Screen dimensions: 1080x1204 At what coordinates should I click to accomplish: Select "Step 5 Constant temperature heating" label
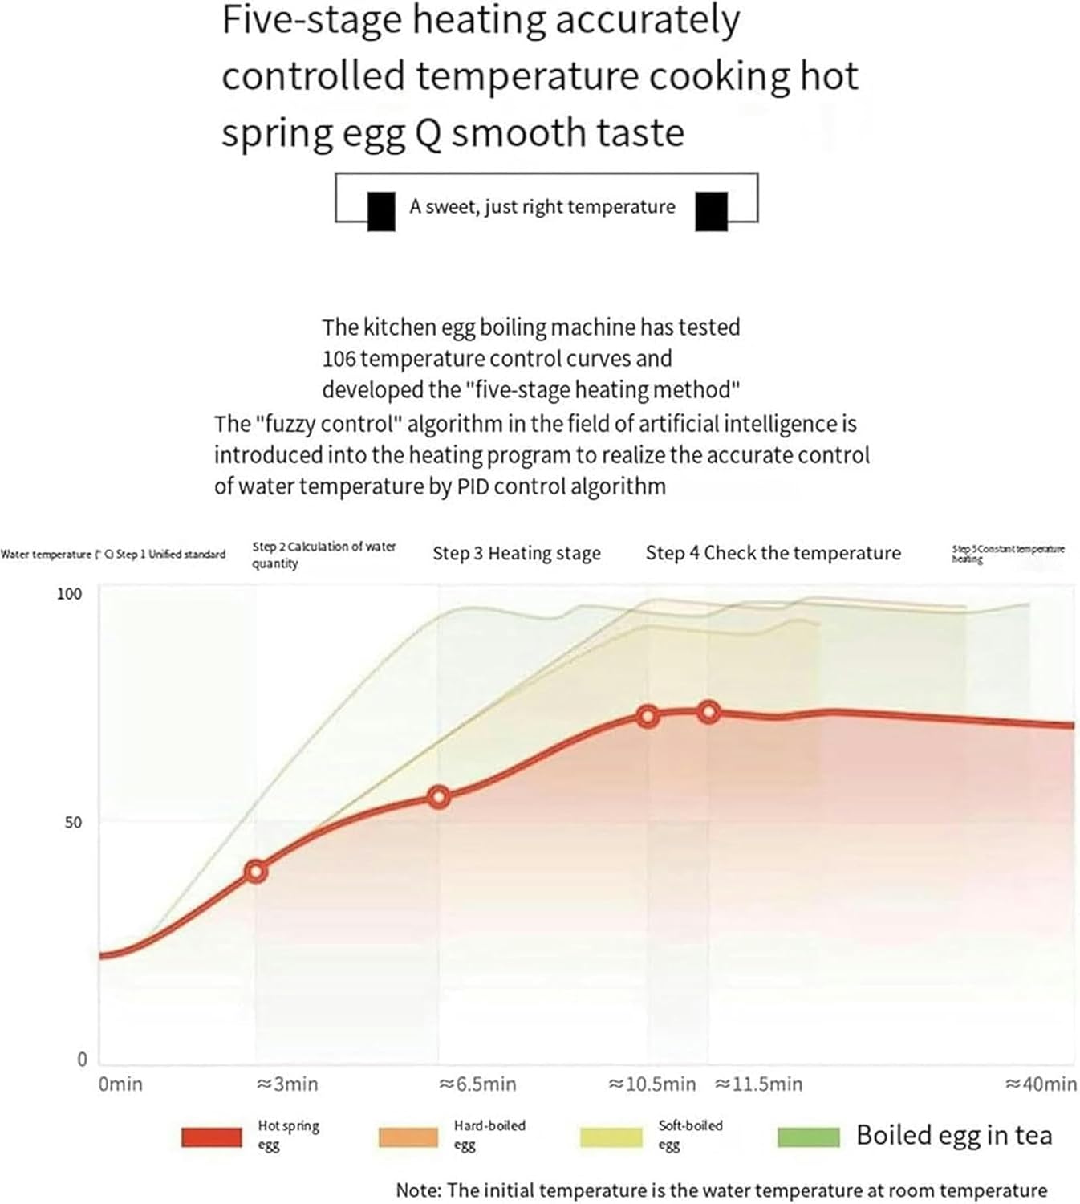tap(1008, 554)
